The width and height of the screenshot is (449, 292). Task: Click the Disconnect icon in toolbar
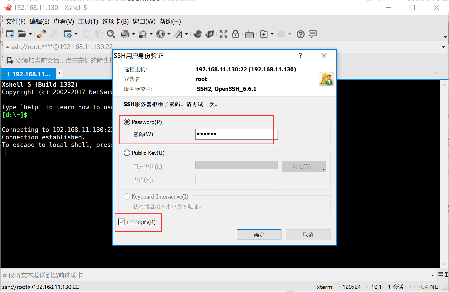pyautogui.click(x=53, y=34)
